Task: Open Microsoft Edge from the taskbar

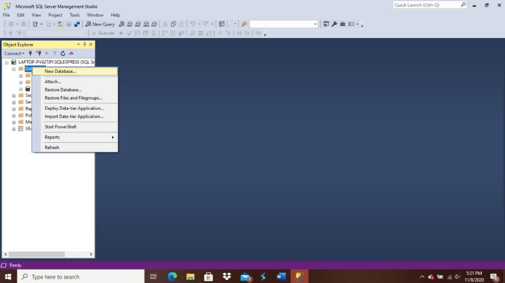Action: pyautogui.click(x=172, y=277)
